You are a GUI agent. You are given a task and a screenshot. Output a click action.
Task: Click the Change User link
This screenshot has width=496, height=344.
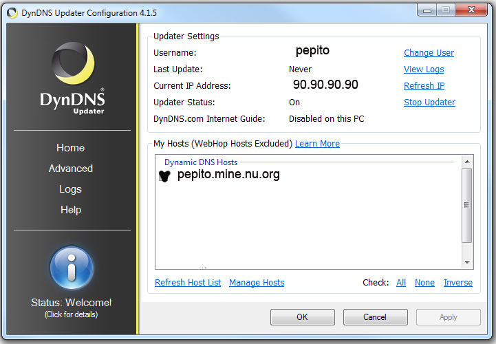click(x=429, y=53)
